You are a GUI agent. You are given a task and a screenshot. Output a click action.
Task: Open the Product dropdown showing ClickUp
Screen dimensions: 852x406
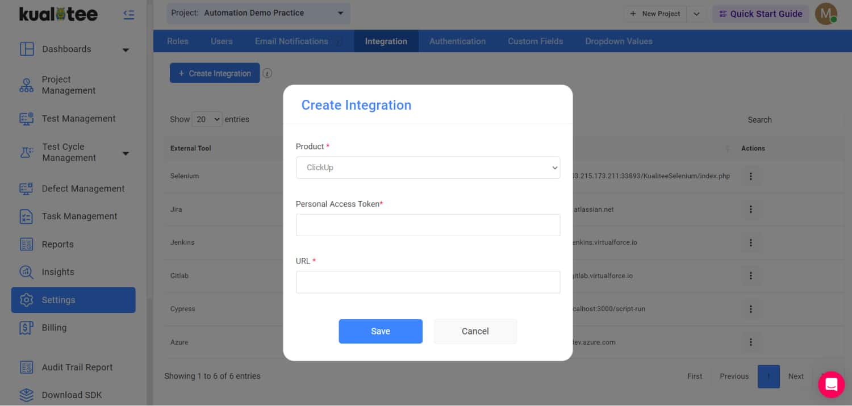click(x=428, y=168)
